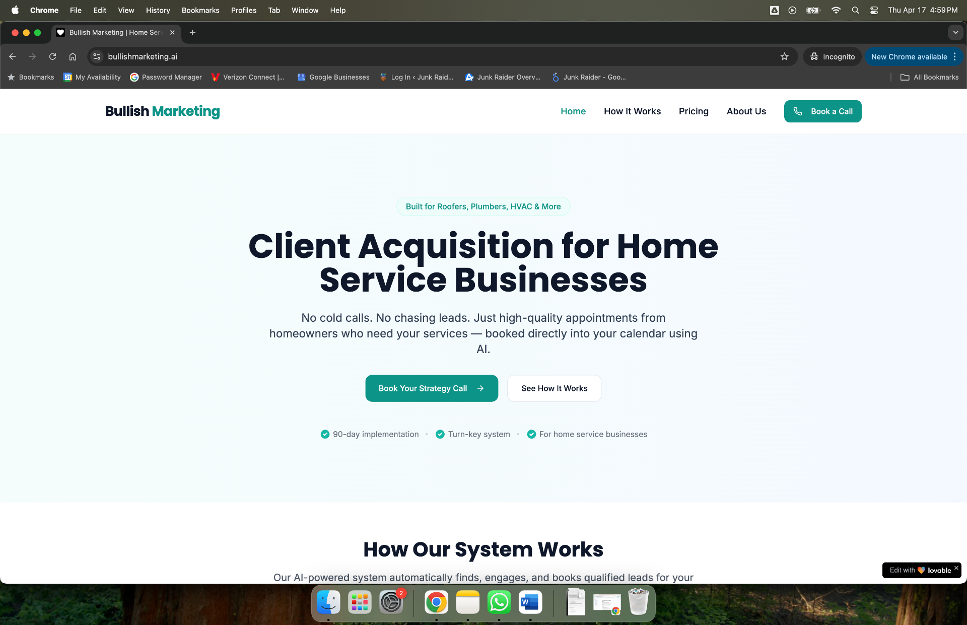Open macOS Control Center toggles

(874, 10)
